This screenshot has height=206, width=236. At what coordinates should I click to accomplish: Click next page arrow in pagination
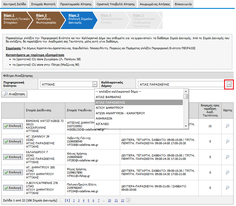click(x=128, y=200)
